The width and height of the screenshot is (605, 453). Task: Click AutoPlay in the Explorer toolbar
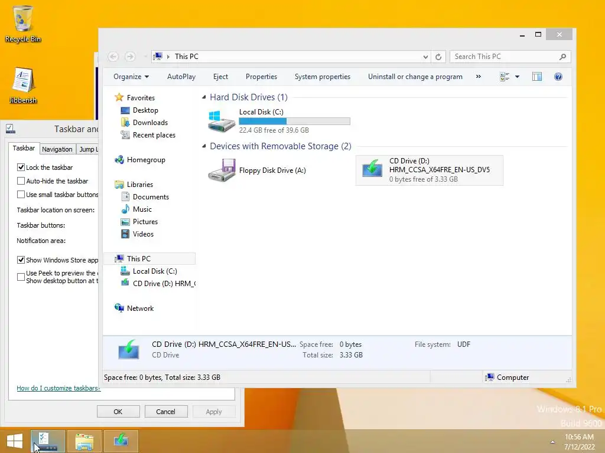pos(181,77)
